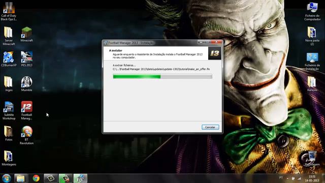Launch Google Chrome from the taskbar
The width and height of the screenshot is (325, 183).
[36, 178]
